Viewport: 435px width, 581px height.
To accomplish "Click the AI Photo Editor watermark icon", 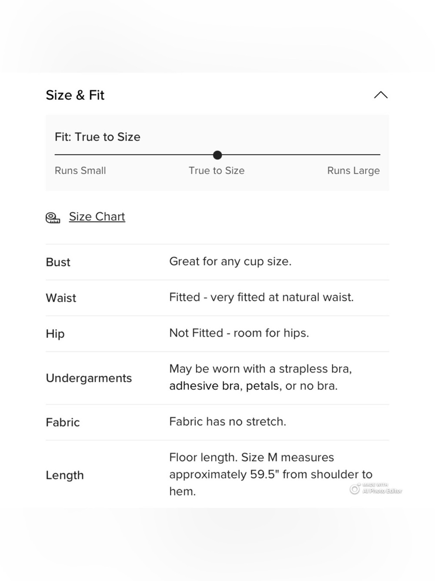I will [x=355, y=489].
